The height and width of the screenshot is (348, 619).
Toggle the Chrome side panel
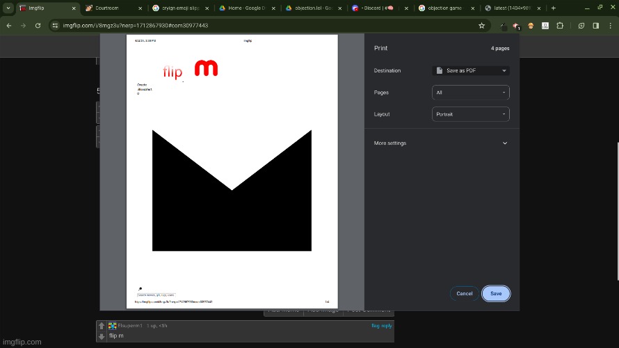coord(596,26)
